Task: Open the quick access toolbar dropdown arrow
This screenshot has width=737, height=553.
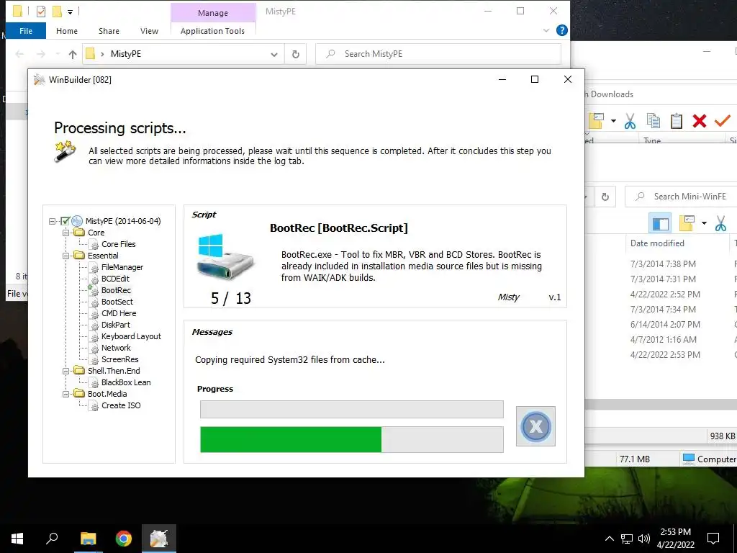Action: pyautogui.click(x=70, y=12)
